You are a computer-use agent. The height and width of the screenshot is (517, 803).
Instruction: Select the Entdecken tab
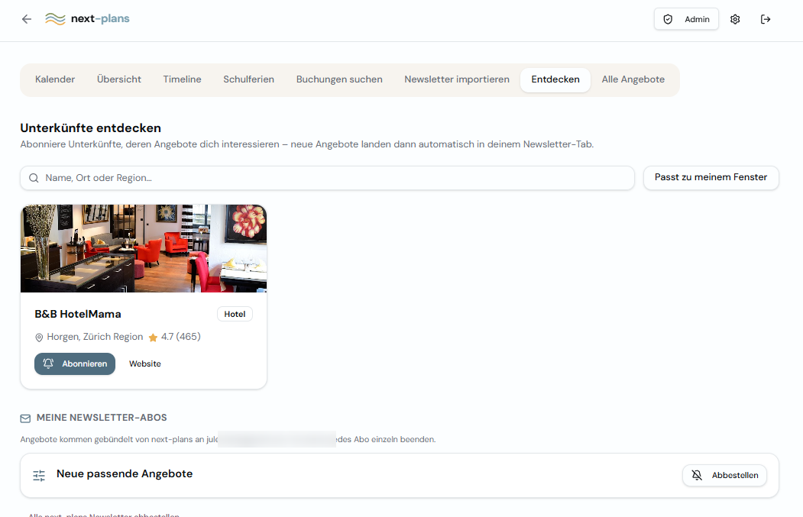coord(555,79)
